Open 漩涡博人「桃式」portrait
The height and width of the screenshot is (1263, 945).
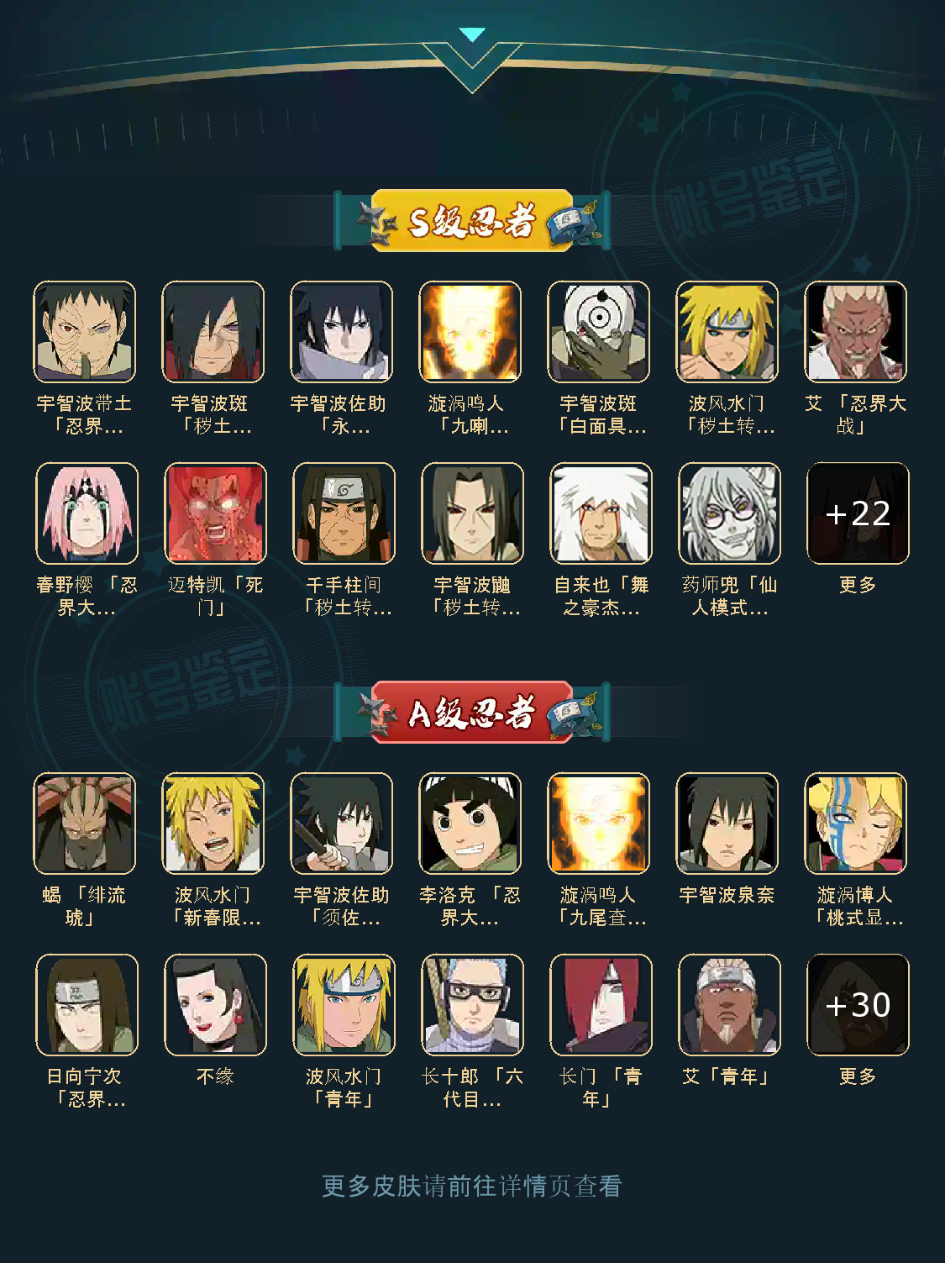click(x=855, y=824)
